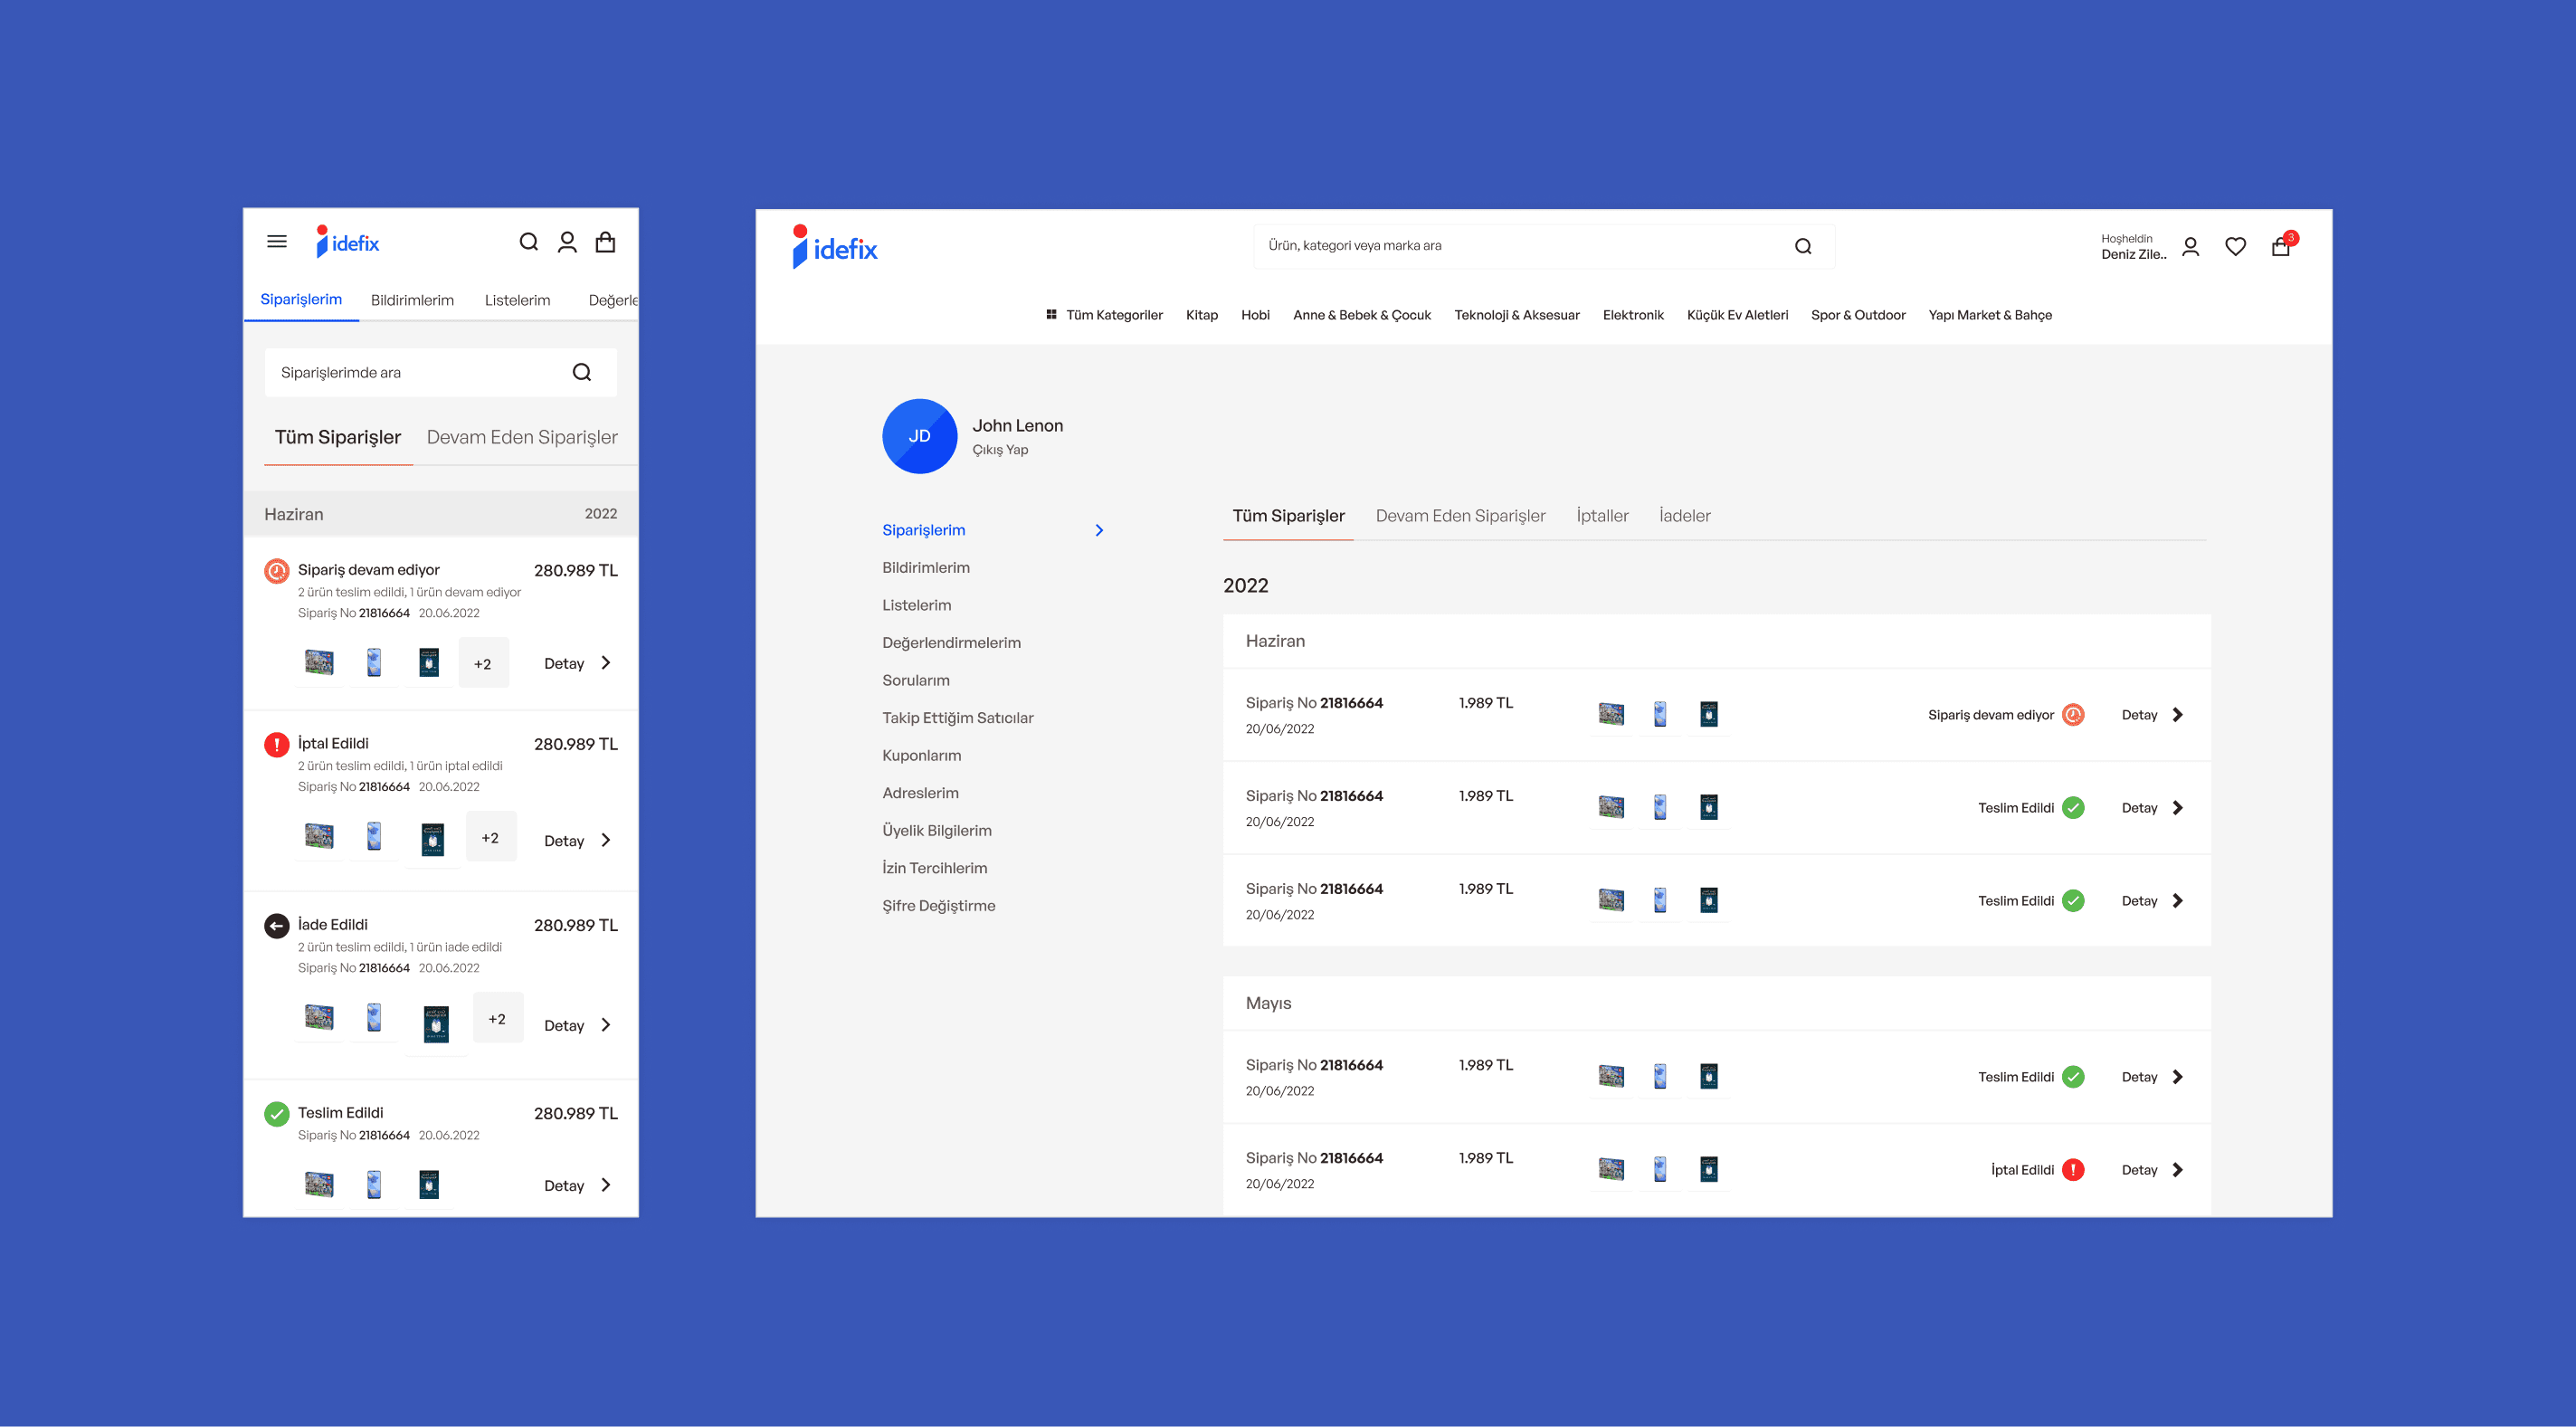Open the mobile shopping bag icon
2576x1427 pixels.
(605, 242)
